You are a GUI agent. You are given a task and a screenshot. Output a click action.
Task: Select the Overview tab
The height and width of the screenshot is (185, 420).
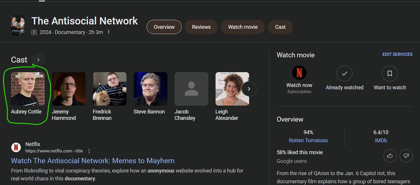(x=164, y=27)
